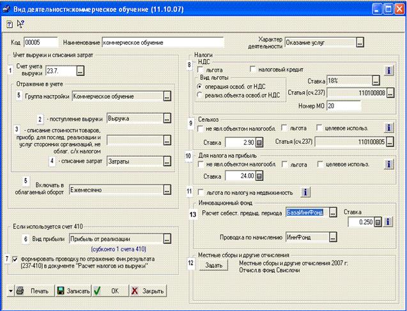
Task: Open info icon for льгота по налогу на недвижимость
Action: [305, 192]
